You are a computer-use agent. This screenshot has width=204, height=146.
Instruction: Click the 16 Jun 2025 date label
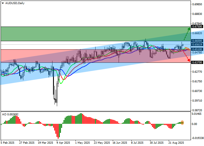pyautogui.click(x=120, y=143)
